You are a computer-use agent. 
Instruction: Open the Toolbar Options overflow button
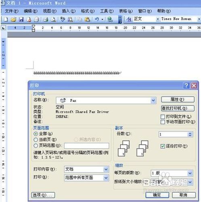120,19
